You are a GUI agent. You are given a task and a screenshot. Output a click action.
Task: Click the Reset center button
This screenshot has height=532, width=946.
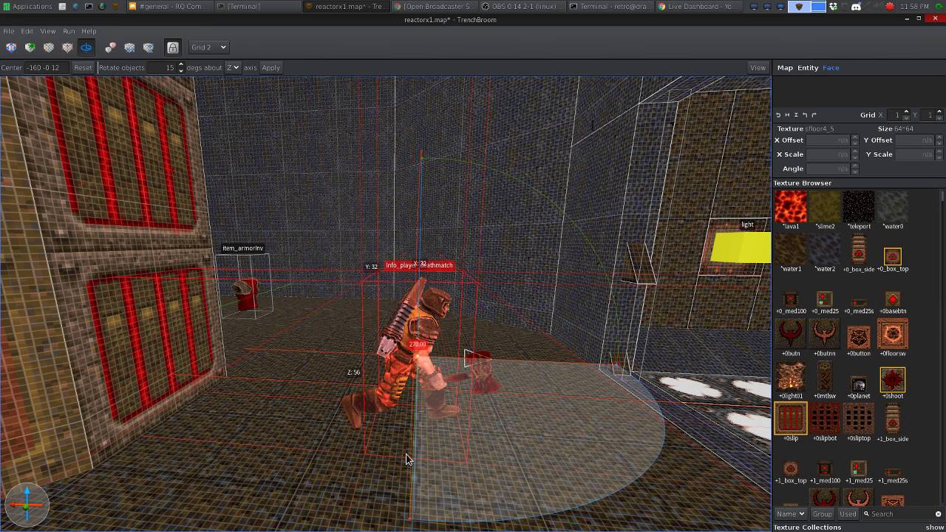(x=83, y=67)
